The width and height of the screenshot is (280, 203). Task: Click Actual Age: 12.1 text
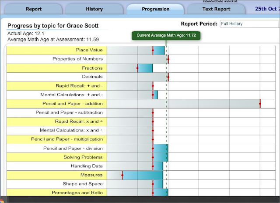coord(26,34)
